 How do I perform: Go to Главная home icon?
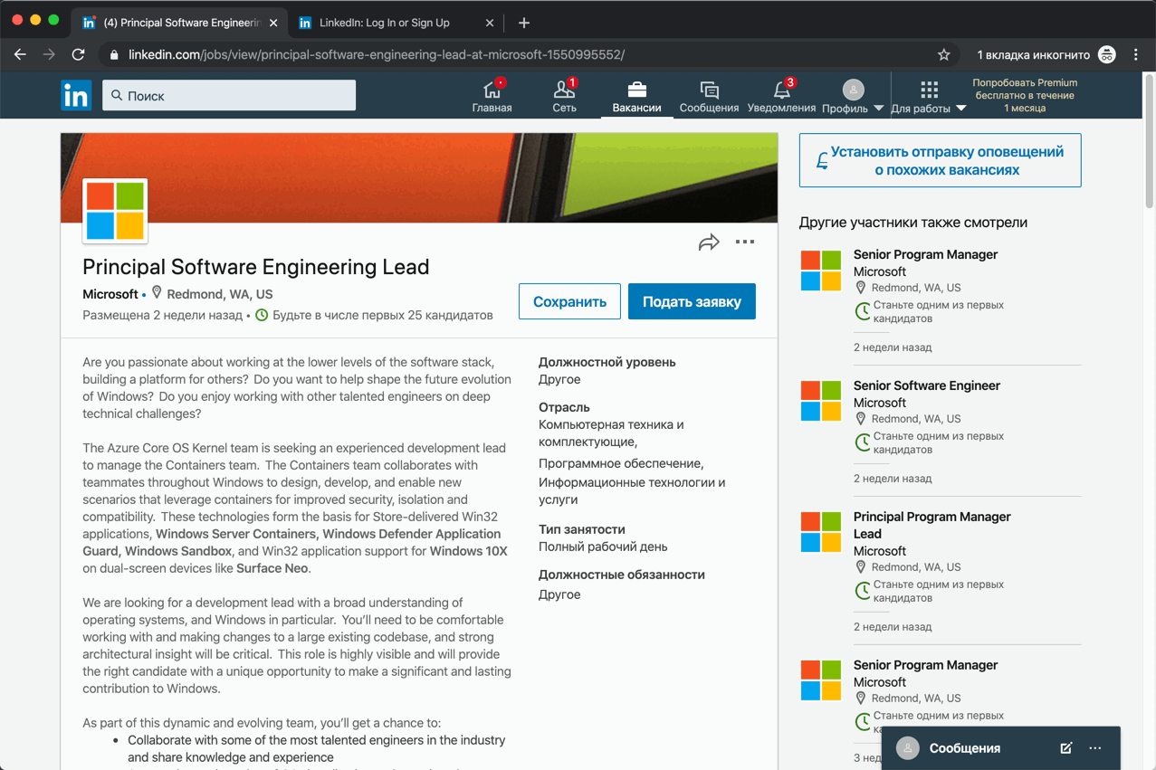click(x=492, y=95)
